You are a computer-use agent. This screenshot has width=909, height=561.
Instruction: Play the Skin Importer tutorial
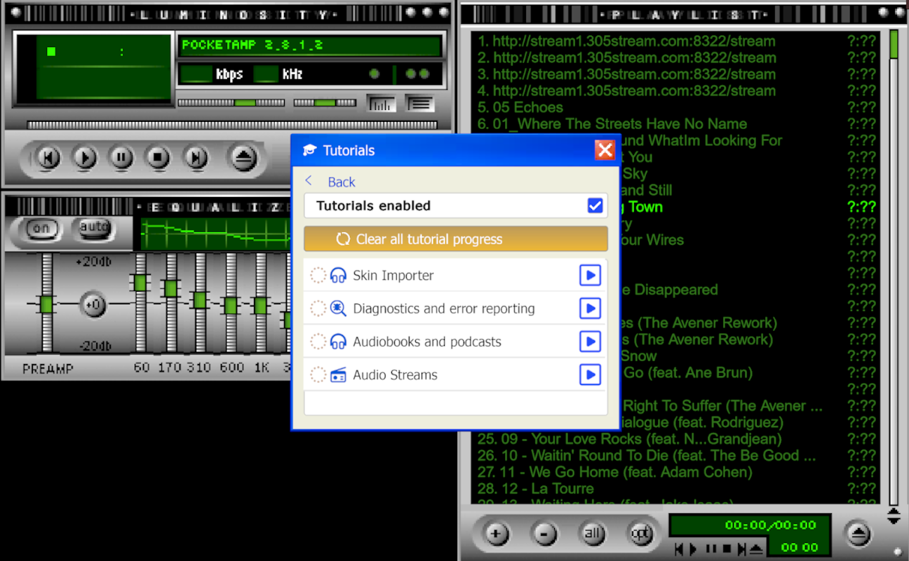point(590,276)
